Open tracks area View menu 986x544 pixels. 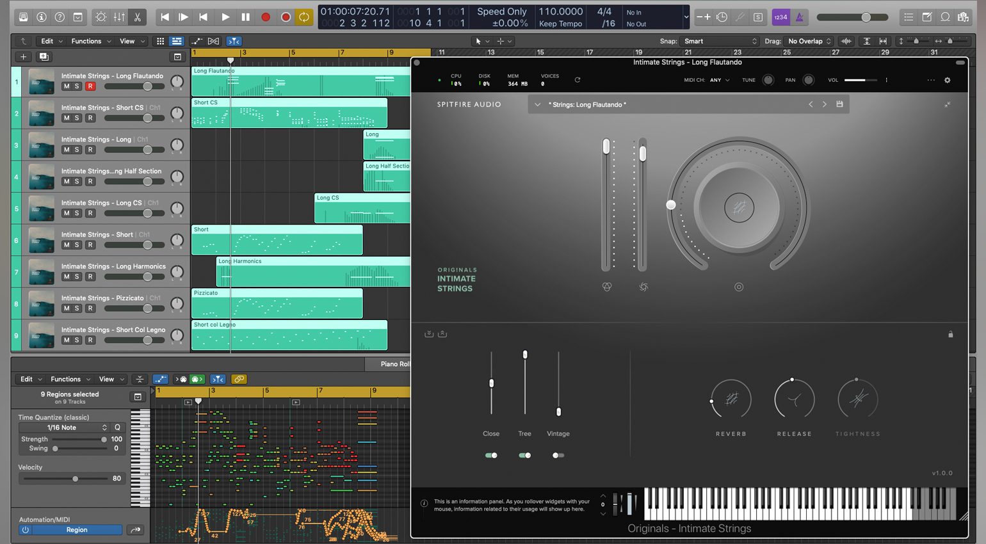[132, 41]
